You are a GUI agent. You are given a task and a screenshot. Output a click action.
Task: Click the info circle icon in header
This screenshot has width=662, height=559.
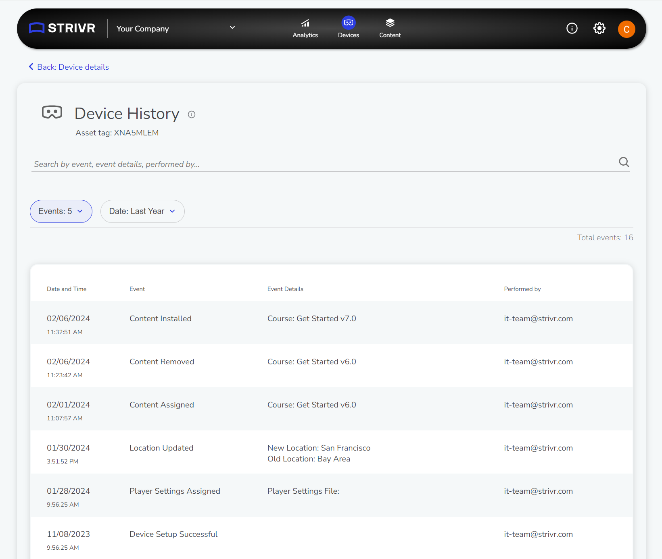pyautogui.click(x=572, y=28)
